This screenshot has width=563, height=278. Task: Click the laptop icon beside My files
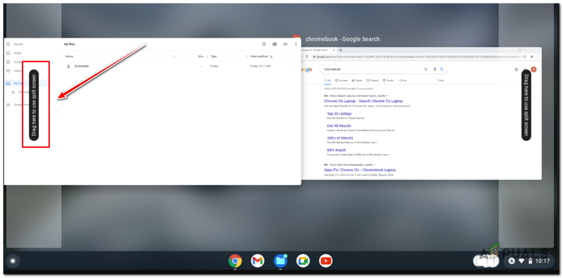click(x=8, y=83)
